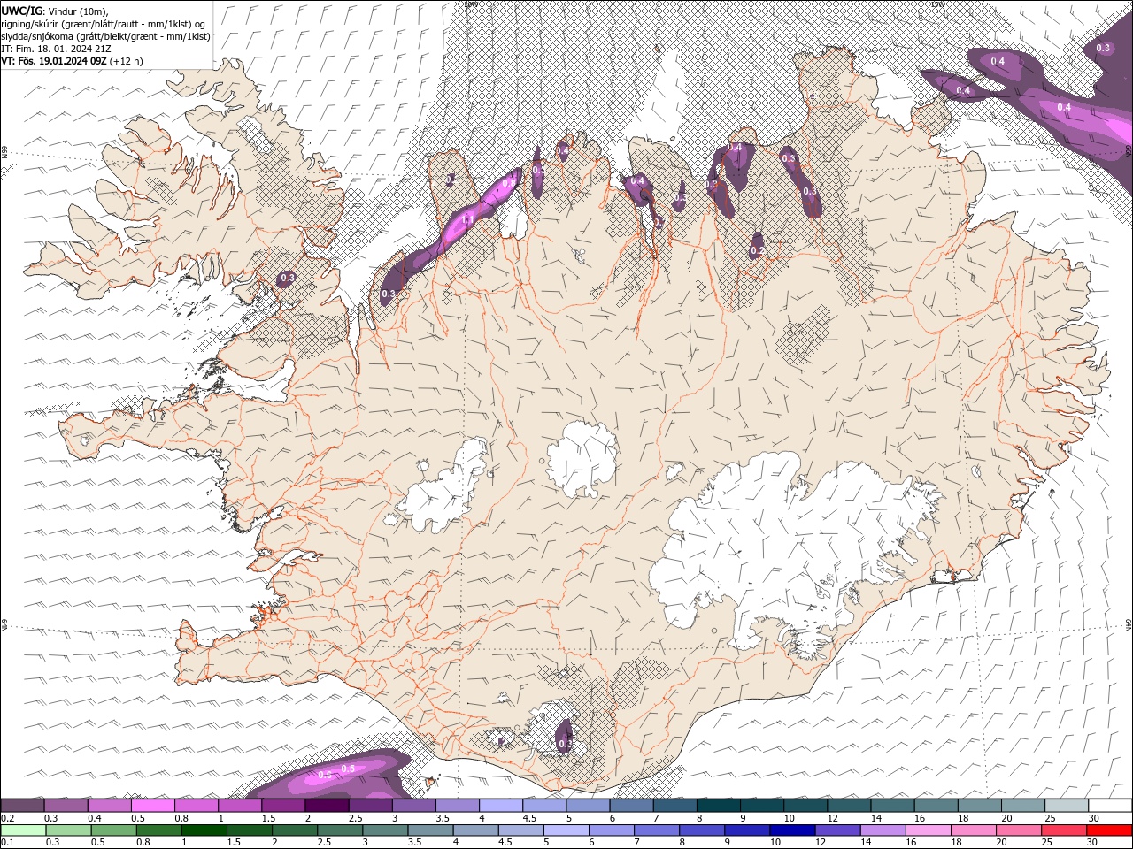
Task: Click the '0.6' value offshore south of Iceland
Action: [x=324, y=775]
